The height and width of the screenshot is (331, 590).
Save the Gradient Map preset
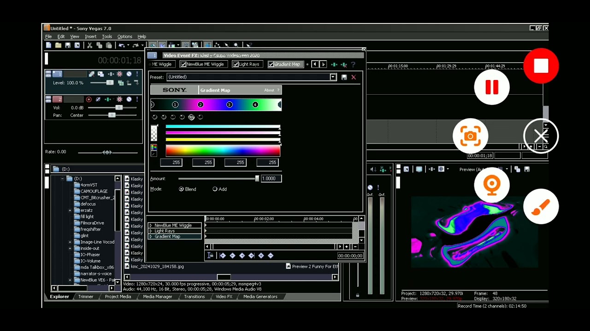click(x=344, y=77)
